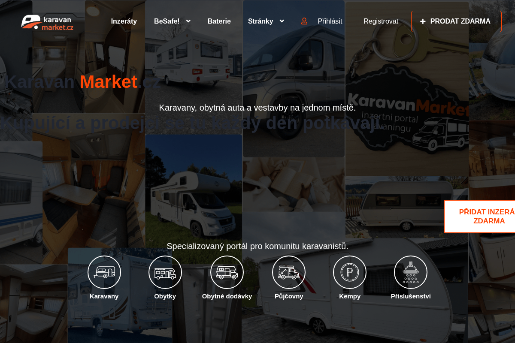The image size is (515, 343).
Task: Open the Karavany caravan category icon
Action: tap(104, 272)
